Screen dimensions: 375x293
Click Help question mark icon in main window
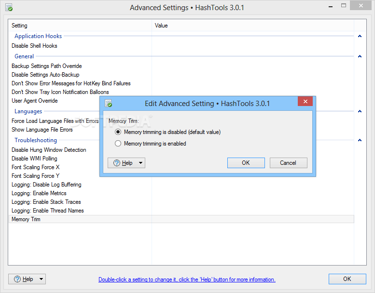(17, 279)
